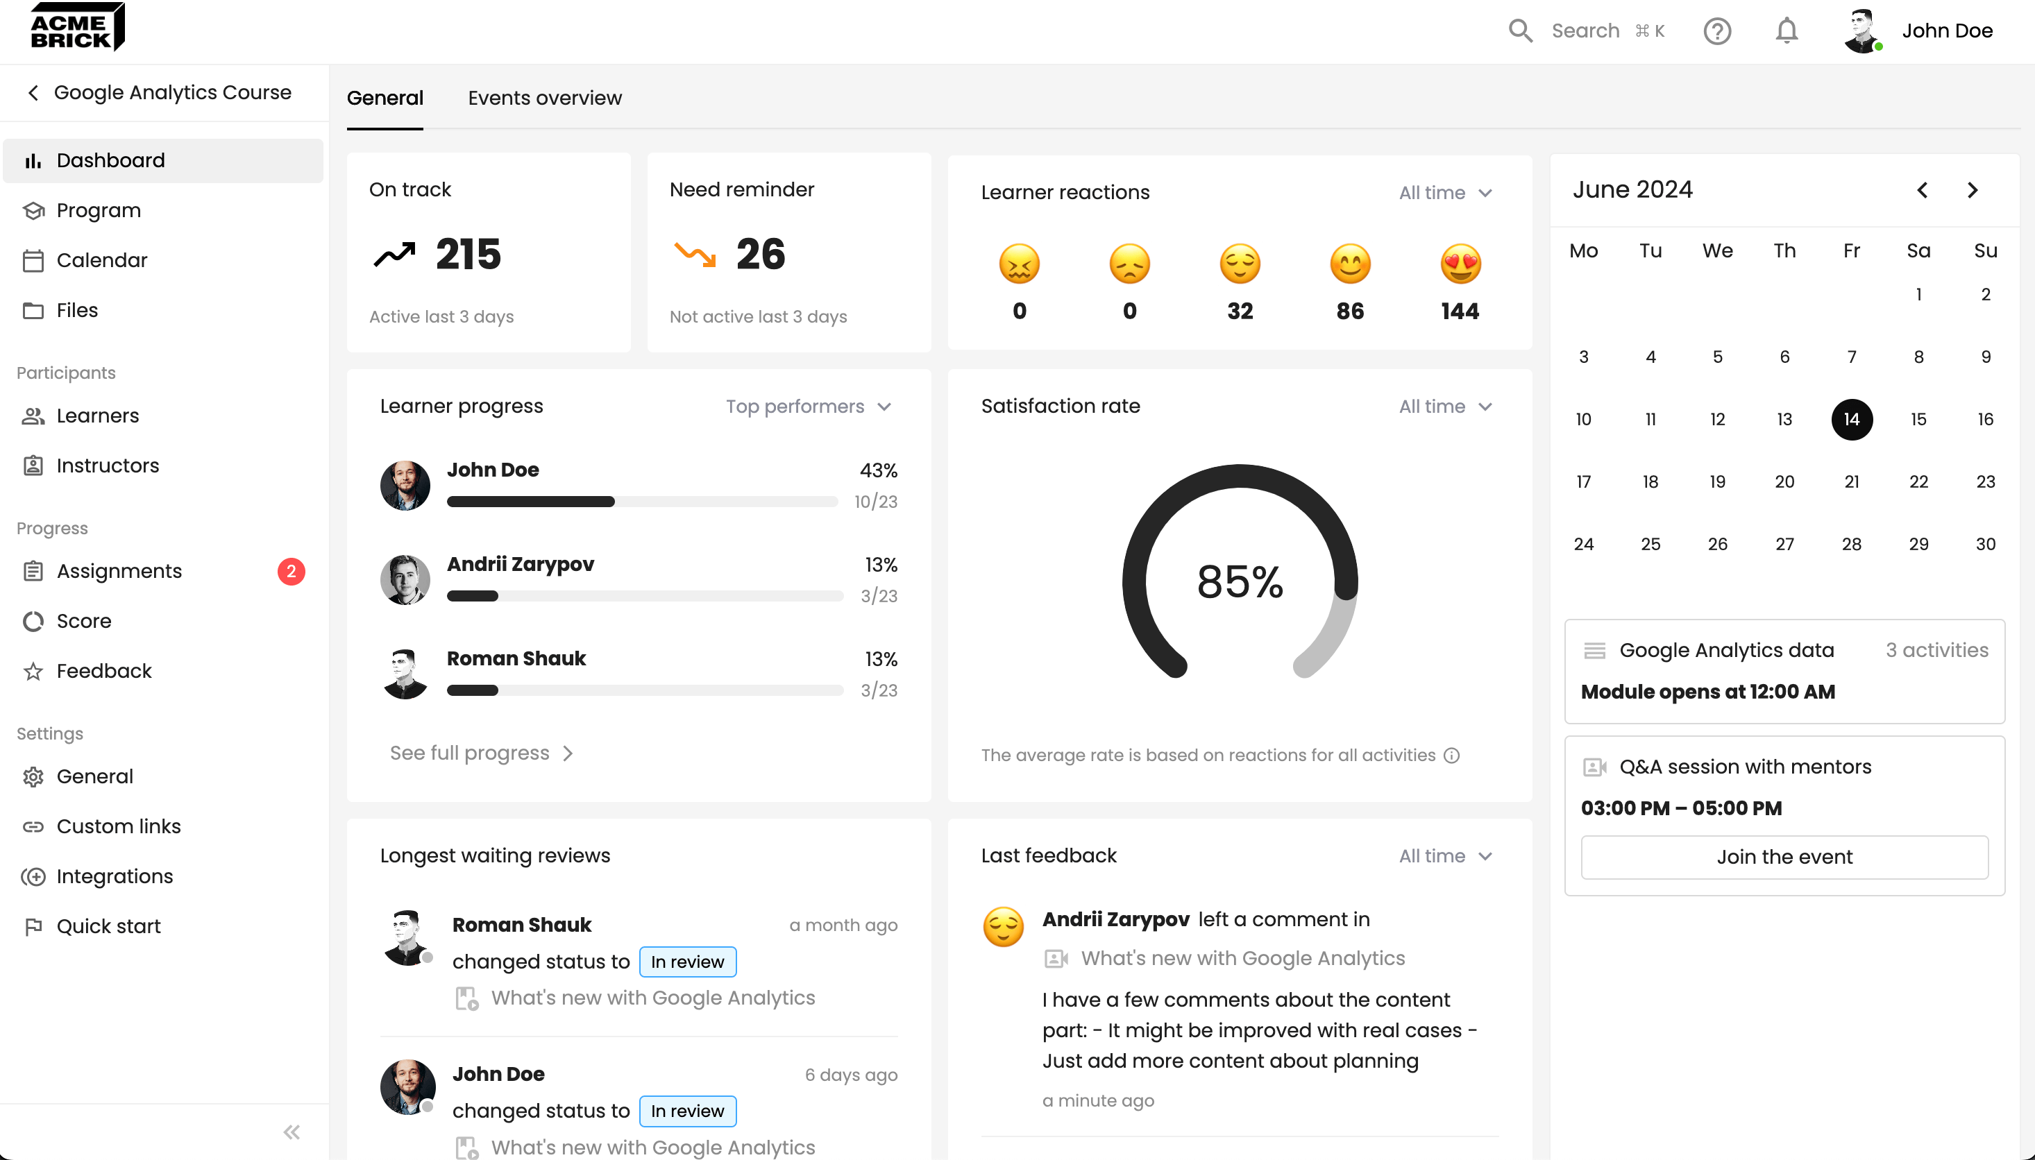Collapse sidebar with double chevron icon

click(292, 1132)
